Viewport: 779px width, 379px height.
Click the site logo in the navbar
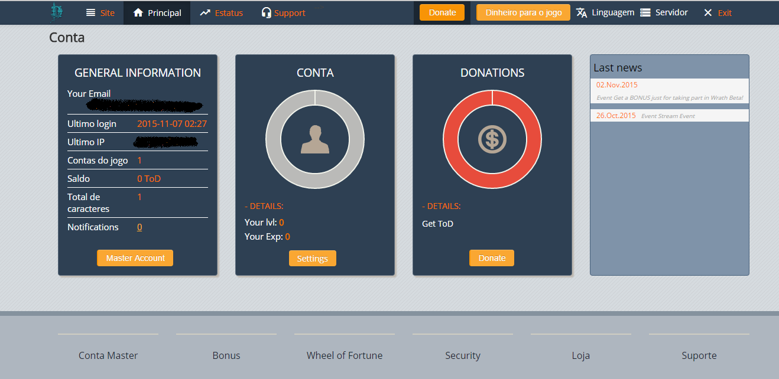pyautogui.click(x=56, y=12)
